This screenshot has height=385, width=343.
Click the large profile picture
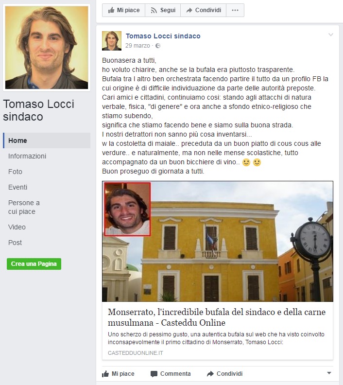(x=47, y=48)
